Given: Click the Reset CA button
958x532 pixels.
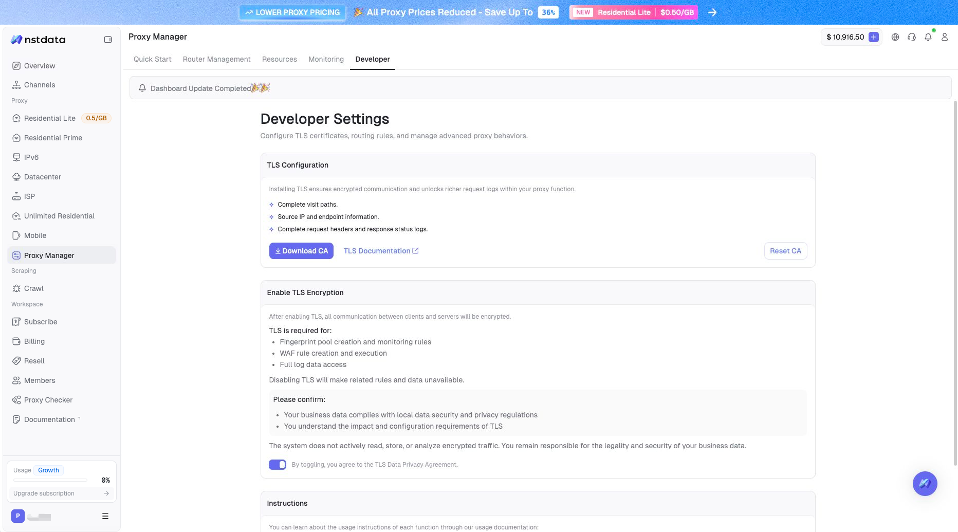Looking at the screenshot, I should [785, 251].
